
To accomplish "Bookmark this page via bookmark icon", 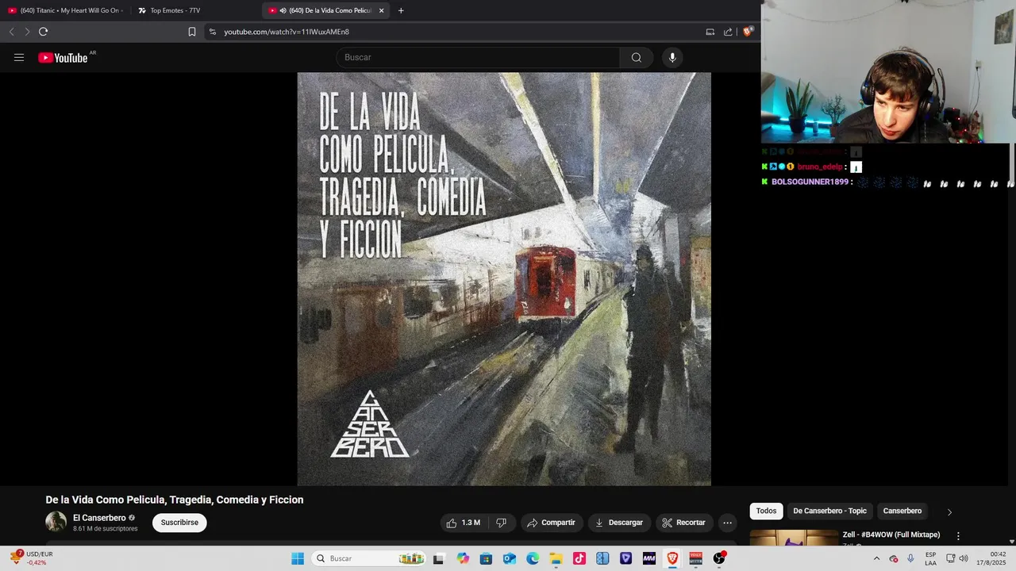I will tap(191, 32).
